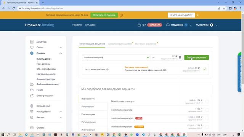Open browser side panel icon
This screenshot has width=244, height=137.
230,8
